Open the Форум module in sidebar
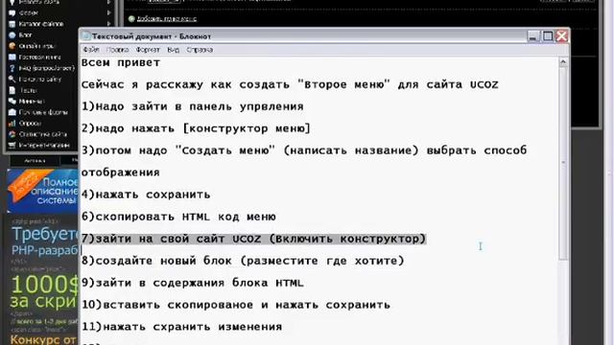 pos(28,12)
